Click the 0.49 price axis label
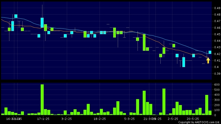The image size is (221, 124). 217,8
